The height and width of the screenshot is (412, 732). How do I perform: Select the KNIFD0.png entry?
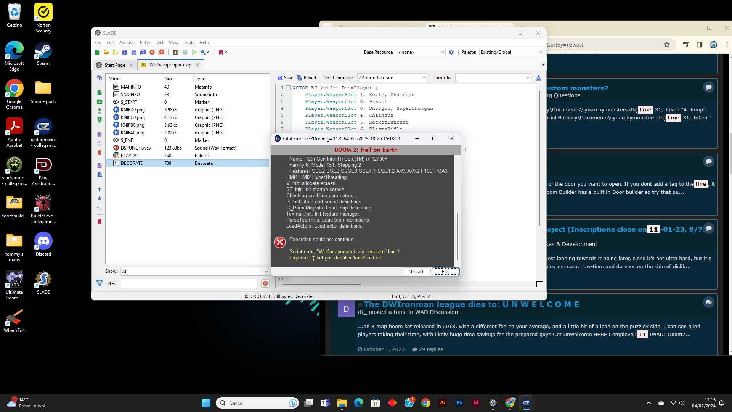pos(187,110)
